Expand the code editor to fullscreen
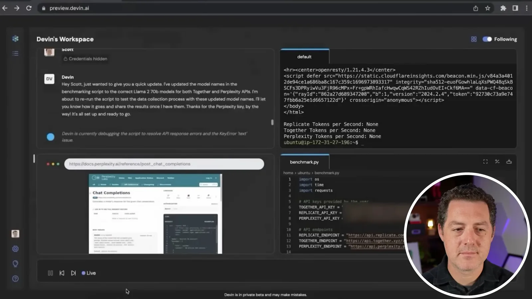The height and width of the screenshot is (299, 532). 485,161
